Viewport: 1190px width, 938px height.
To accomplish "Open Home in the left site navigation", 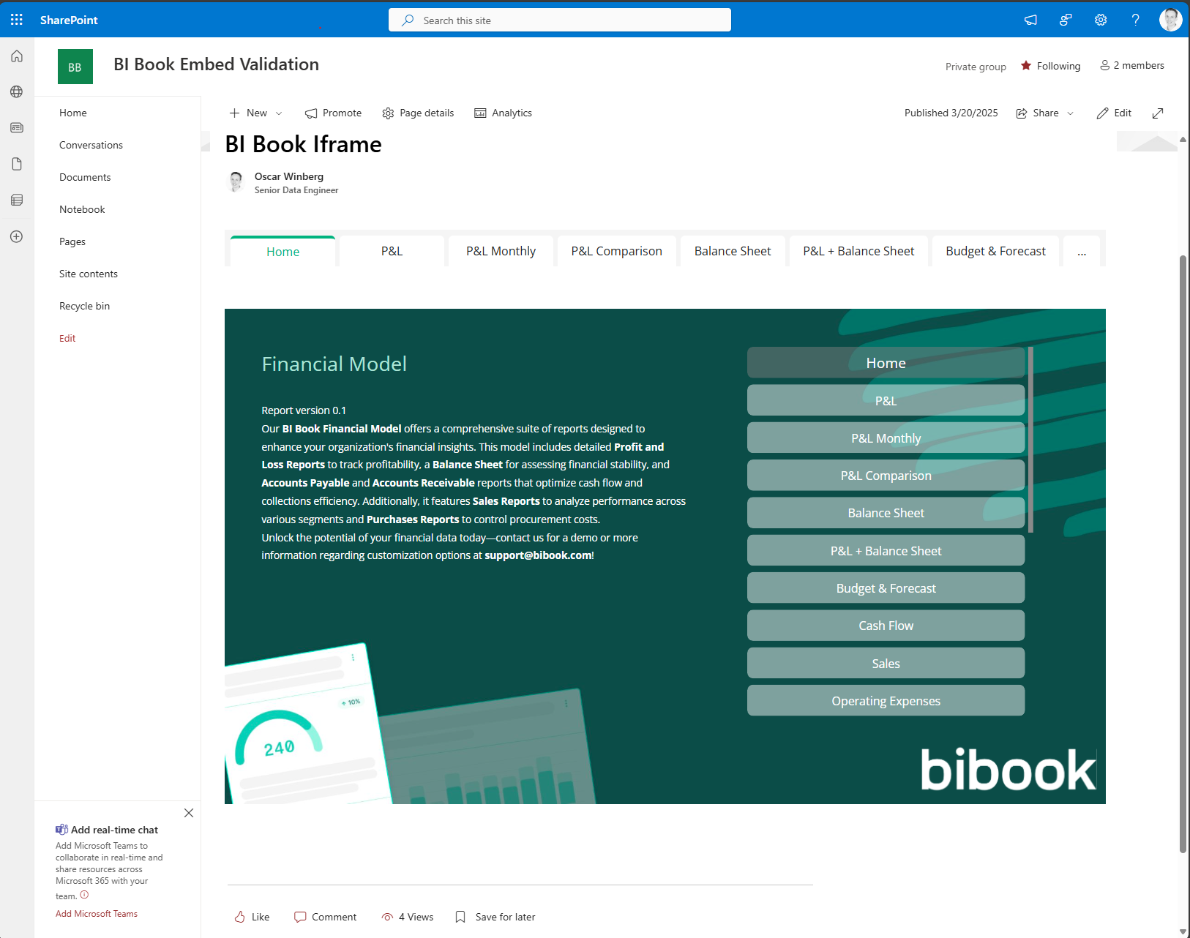I will [73, 113].
